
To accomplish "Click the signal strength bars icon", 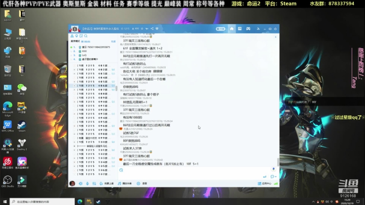I will click(276, 184).
